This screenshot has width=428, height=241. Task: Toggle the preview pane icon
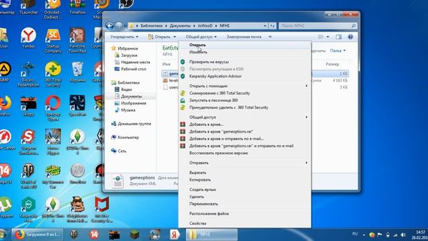click(x=338, y=37)
